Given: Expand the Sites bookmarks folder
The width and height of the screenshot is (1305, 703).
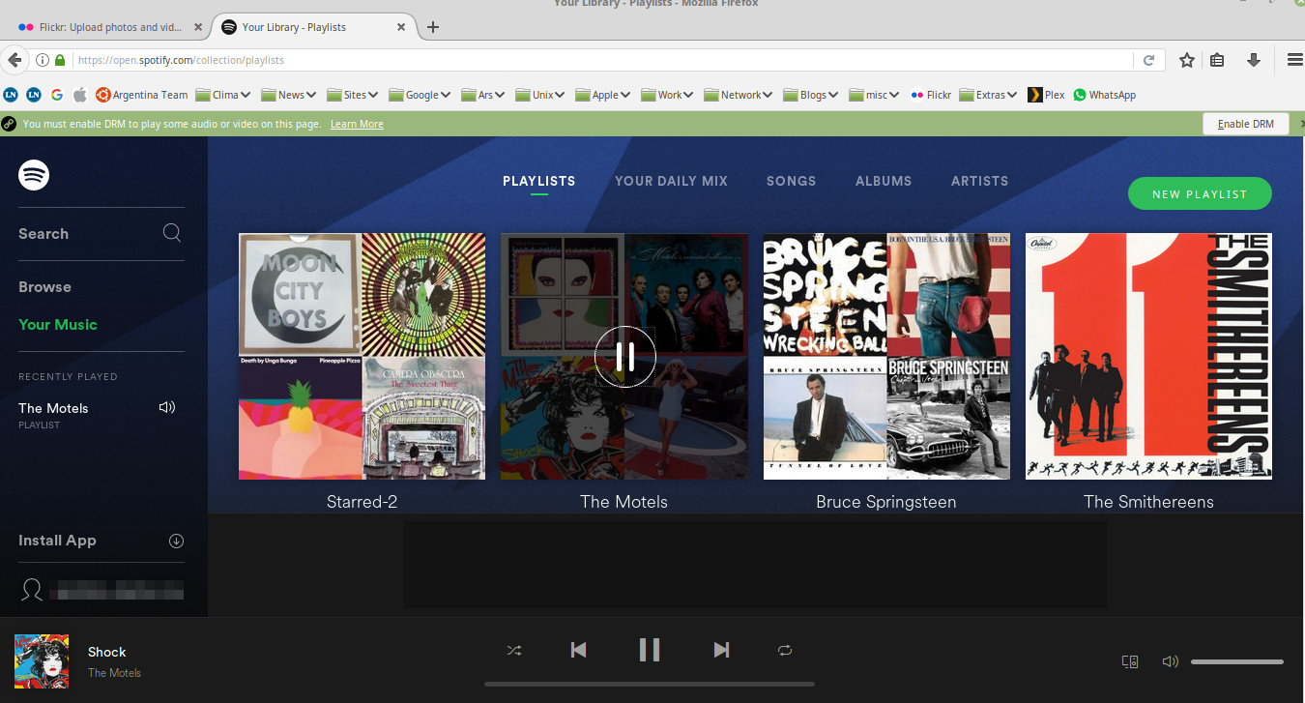Looking at the screenshot, I should click(x=353, y=95).
